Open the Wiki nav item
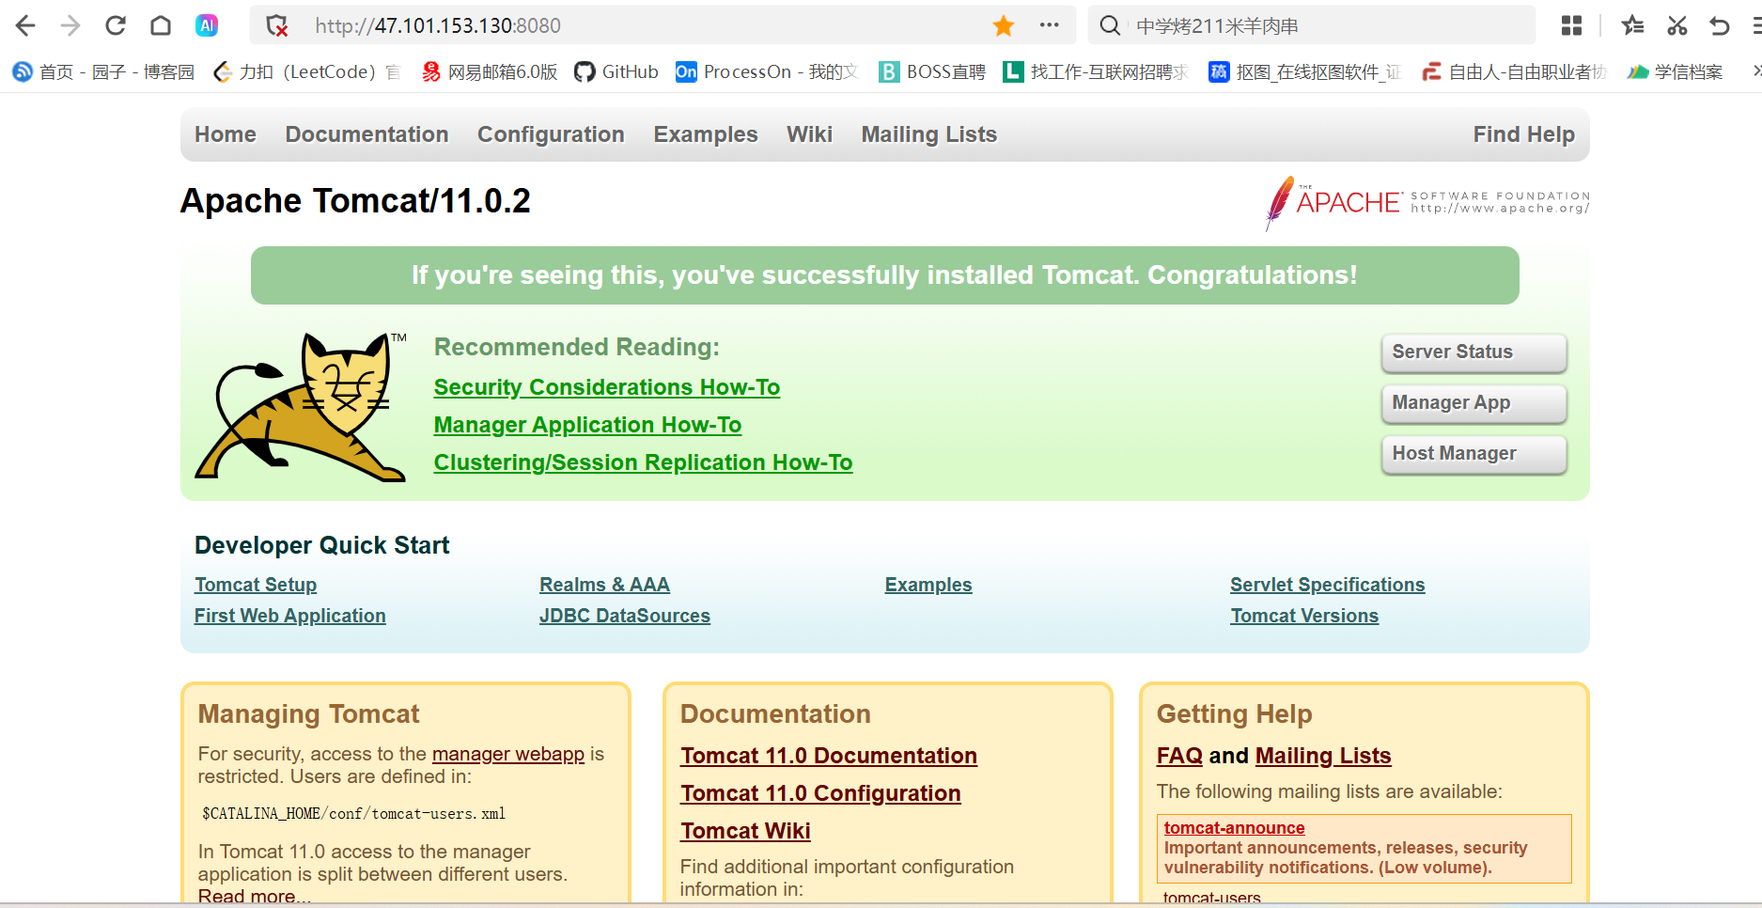 coord(809,134)
